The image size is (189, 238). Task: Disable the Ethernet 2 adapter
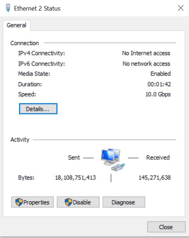[x=78, y=202]
